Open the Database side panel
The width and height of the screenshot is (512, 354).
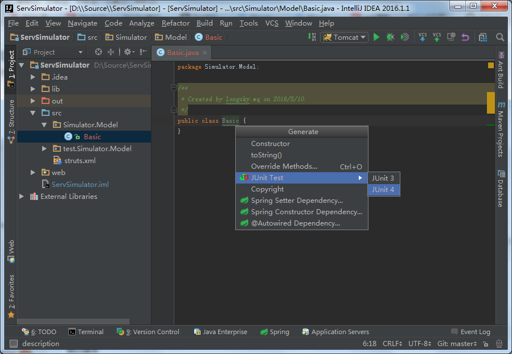coord(501,188)
